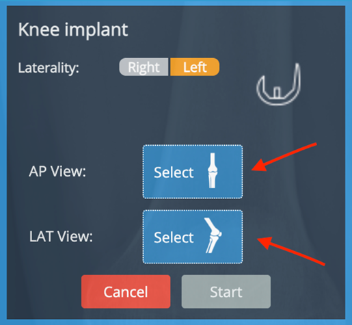Screen dimensions: 352x325
Task: Click the bent side-view knee icon
Action: [213, 235]
